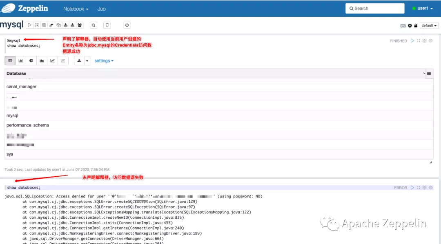Open collaborators users icon in note toolbar

tap(80, 25)
